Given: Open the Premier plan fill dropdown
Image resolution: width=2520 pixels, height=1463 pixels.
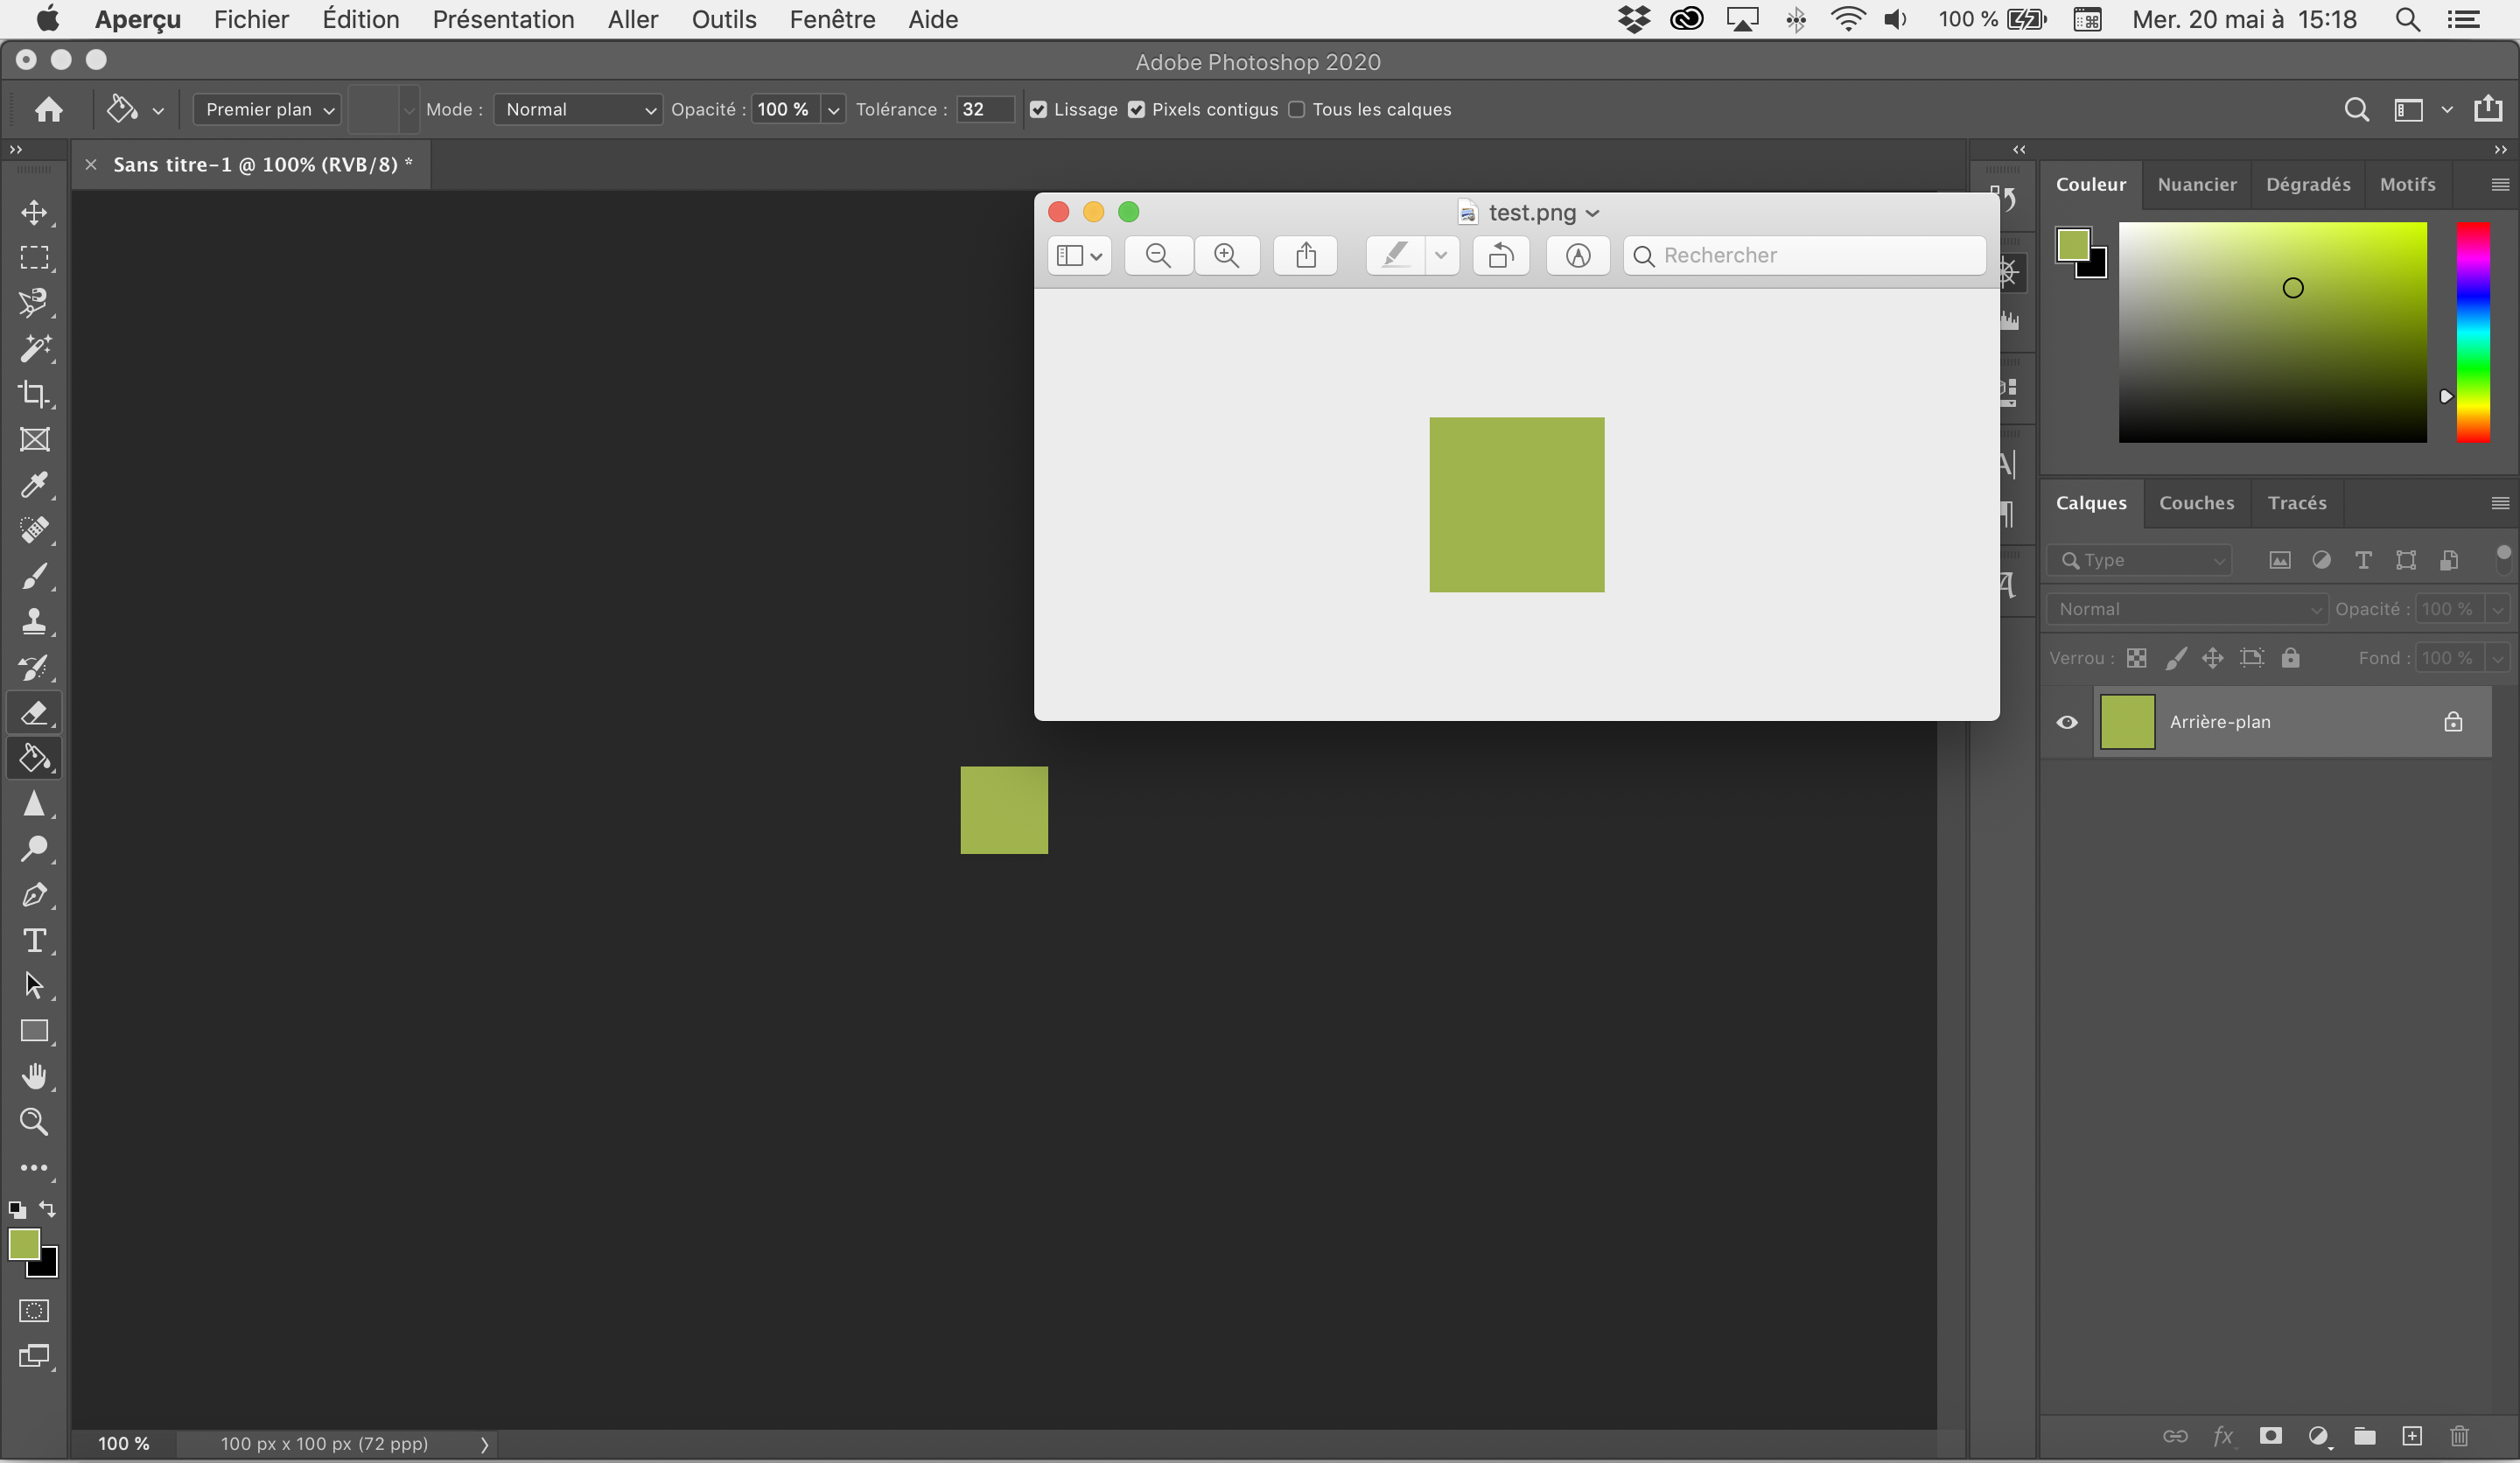Looking at the screenshot, I should (266, 110).
